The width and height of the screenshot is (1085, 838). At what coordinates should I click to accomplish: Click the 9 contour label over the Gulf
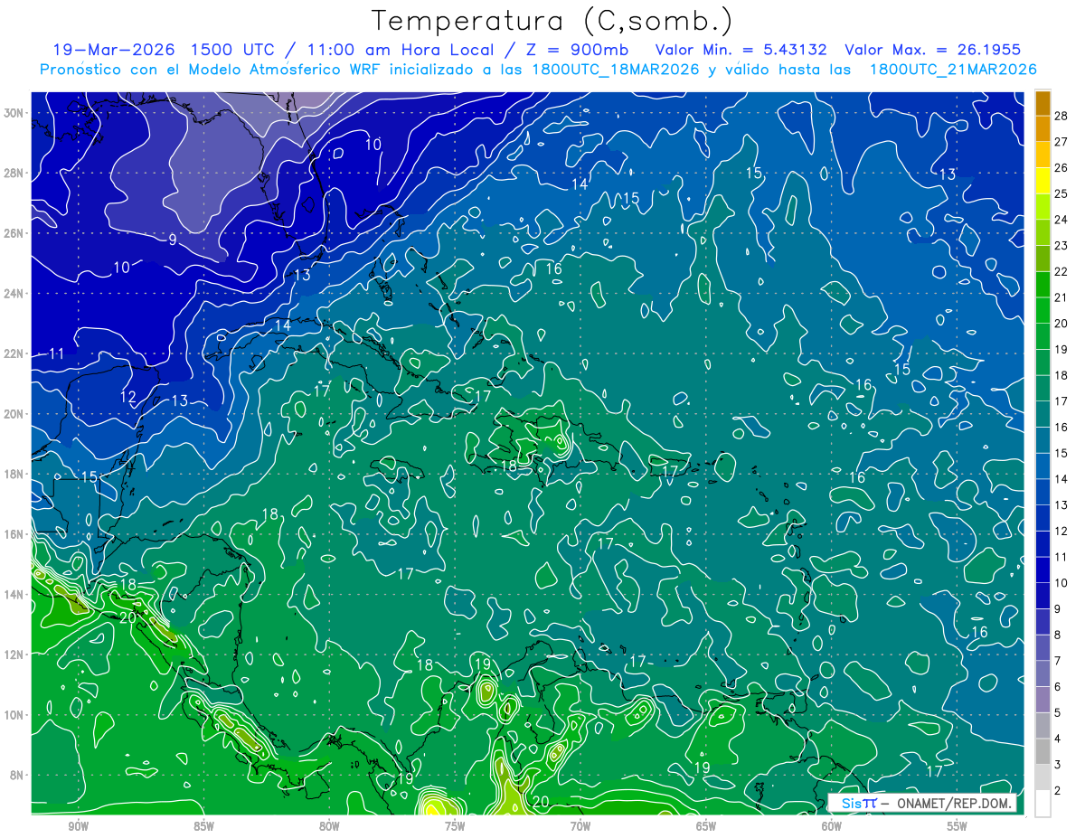tap(173, 240)
